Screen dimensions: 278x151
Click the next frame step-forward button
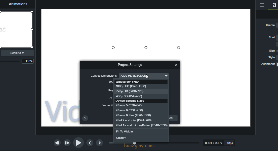tap(67, 143)
